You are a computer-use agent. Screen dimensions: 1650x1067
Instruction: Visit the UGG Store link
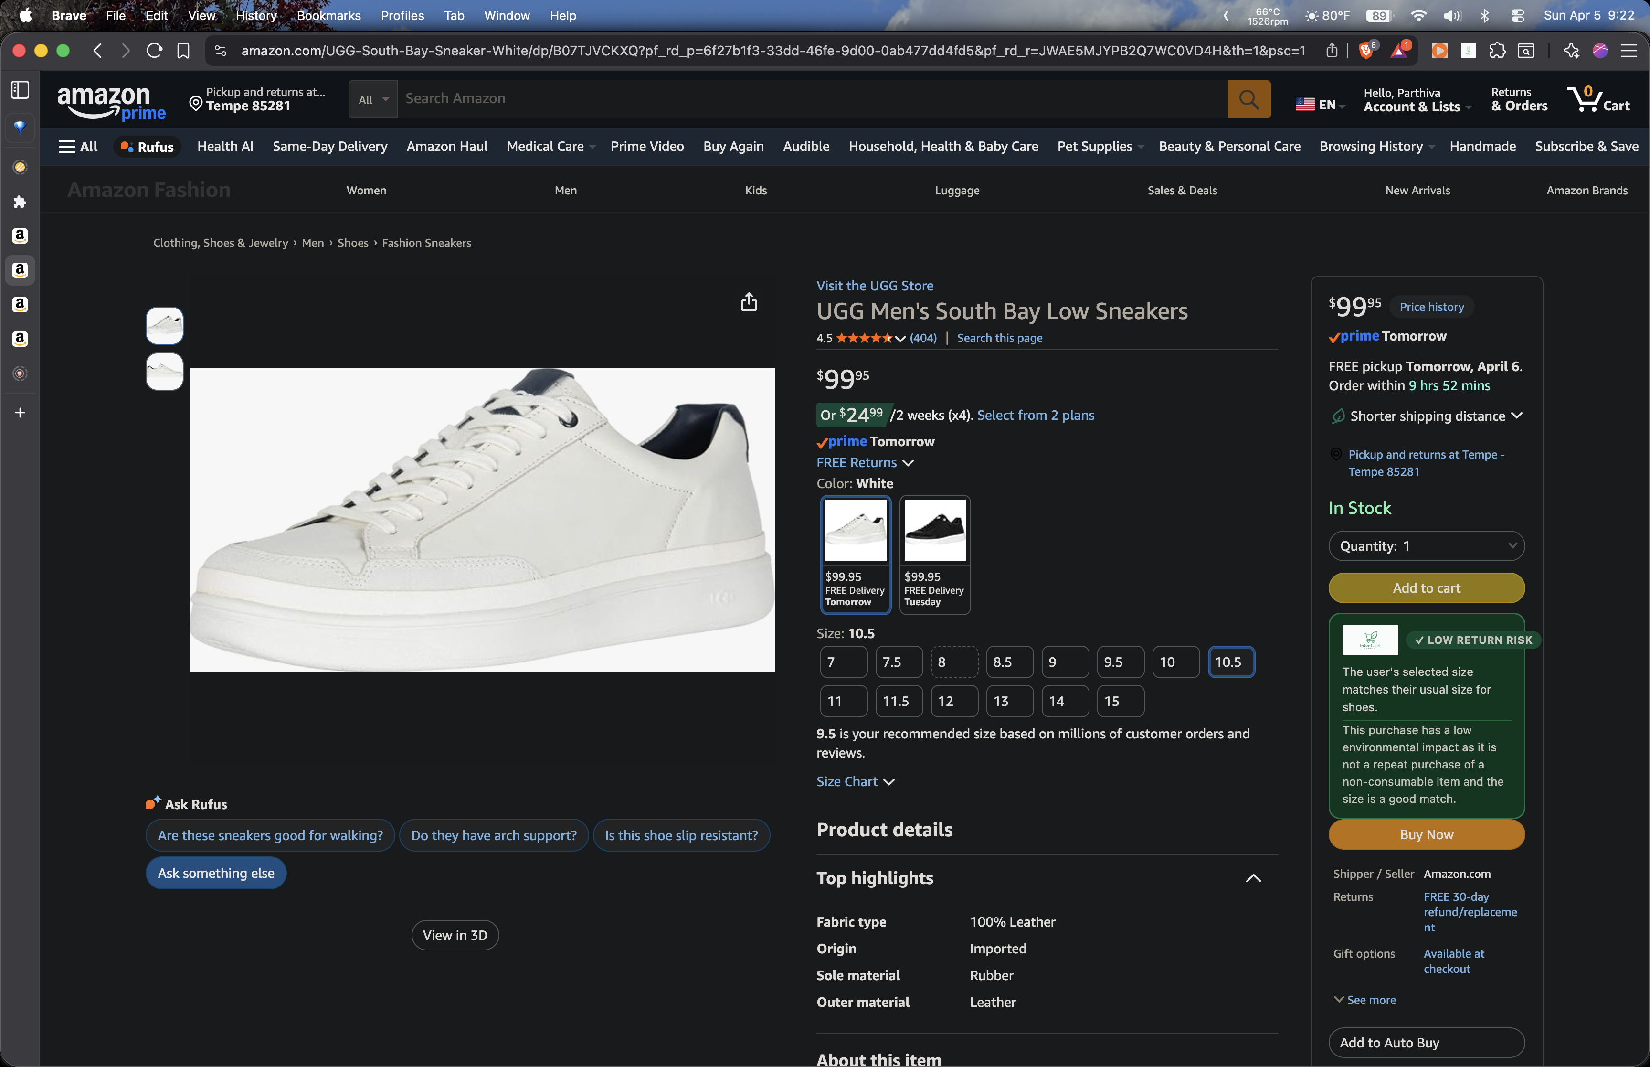[x=875, y=286]
